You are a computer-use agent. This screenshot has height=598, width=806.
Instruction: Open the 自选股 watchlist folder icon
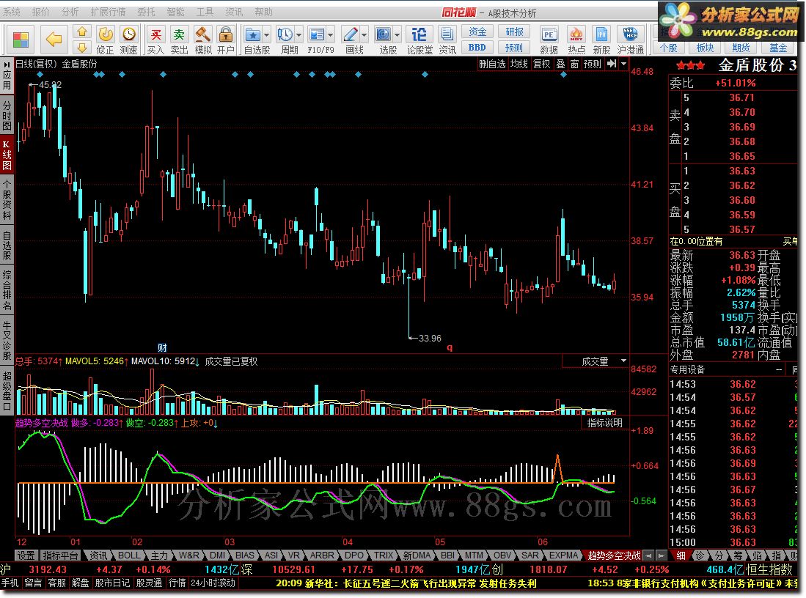[253, 34]
